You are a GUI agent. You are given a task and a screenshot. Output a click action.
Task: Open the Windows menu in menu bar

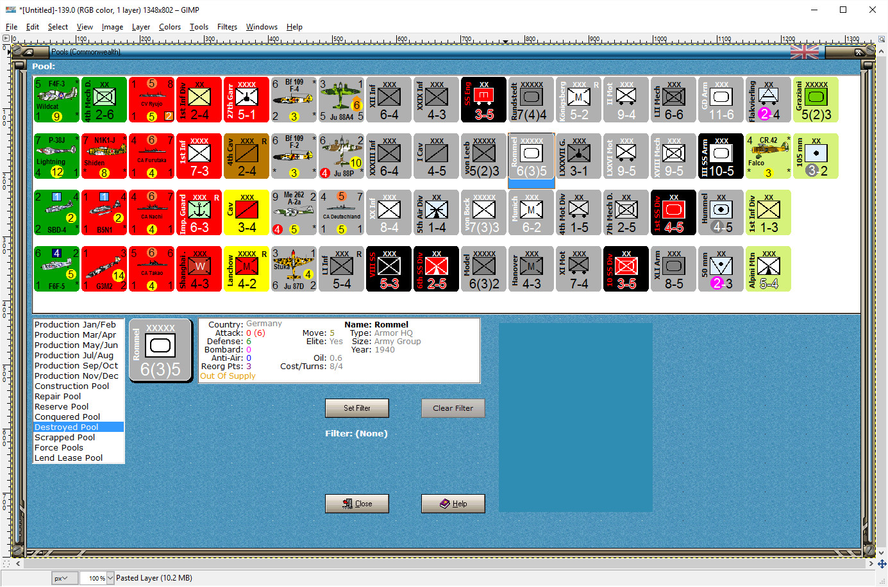pyautogui.click(x=262, y=27)
